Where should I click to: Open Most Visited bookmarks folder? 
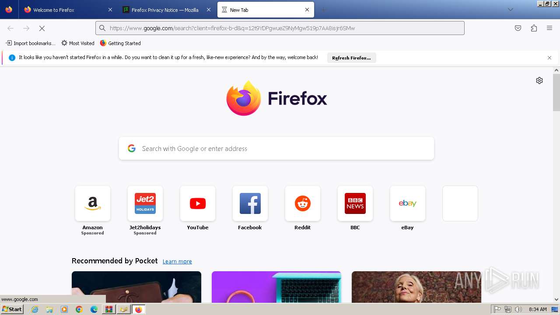point(78,43)
